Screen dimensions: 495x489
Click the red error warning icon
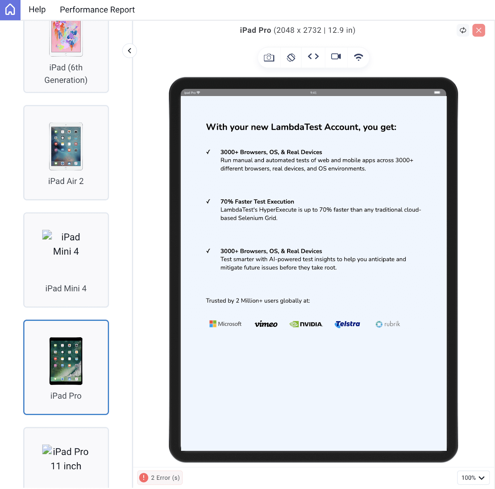[x=144, y=478]
